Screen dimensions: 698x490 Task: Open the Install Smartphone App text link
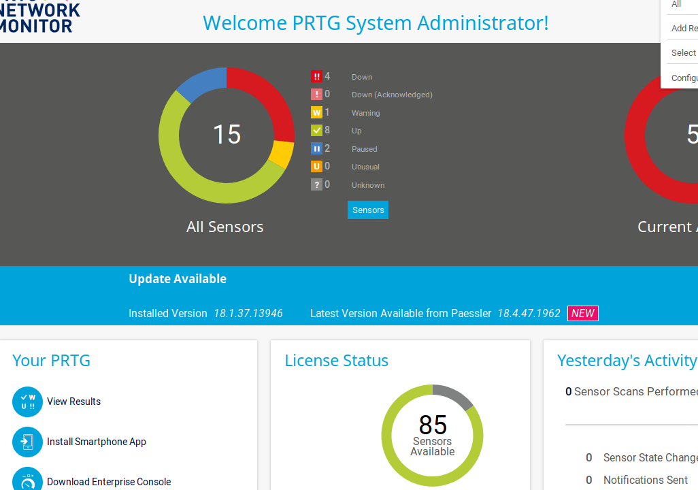pos(97,442)
